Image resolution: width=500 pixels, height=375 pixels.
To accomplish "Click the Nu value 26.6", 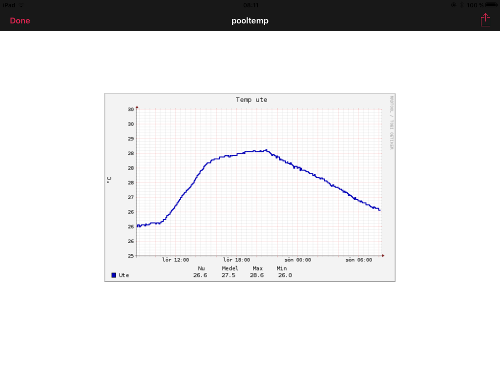I will [200, 275].
